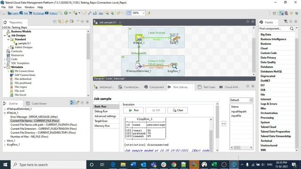Image resolution: width=301 pixels, height=169 pixels.
Task: Expand the Code tree node
Action: pyautogui.click(x=5, y=59)
